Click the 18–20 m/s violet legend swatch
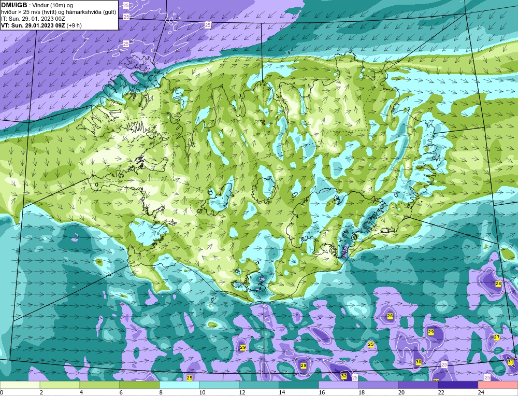This screenshot has width=518, height=396. point(378,385)
